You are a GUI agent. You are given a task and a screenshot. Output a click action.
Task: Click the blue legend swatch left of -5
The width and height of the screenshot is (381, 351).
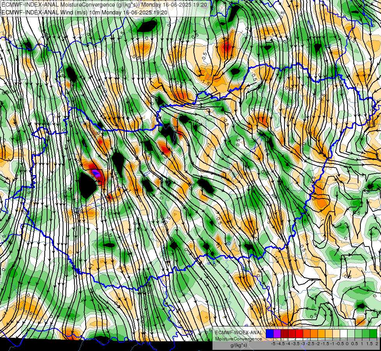[x=270, y=334]
